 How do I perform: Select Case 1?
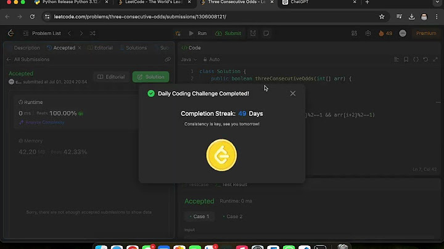pyautogui.click(x=199, y=216)
